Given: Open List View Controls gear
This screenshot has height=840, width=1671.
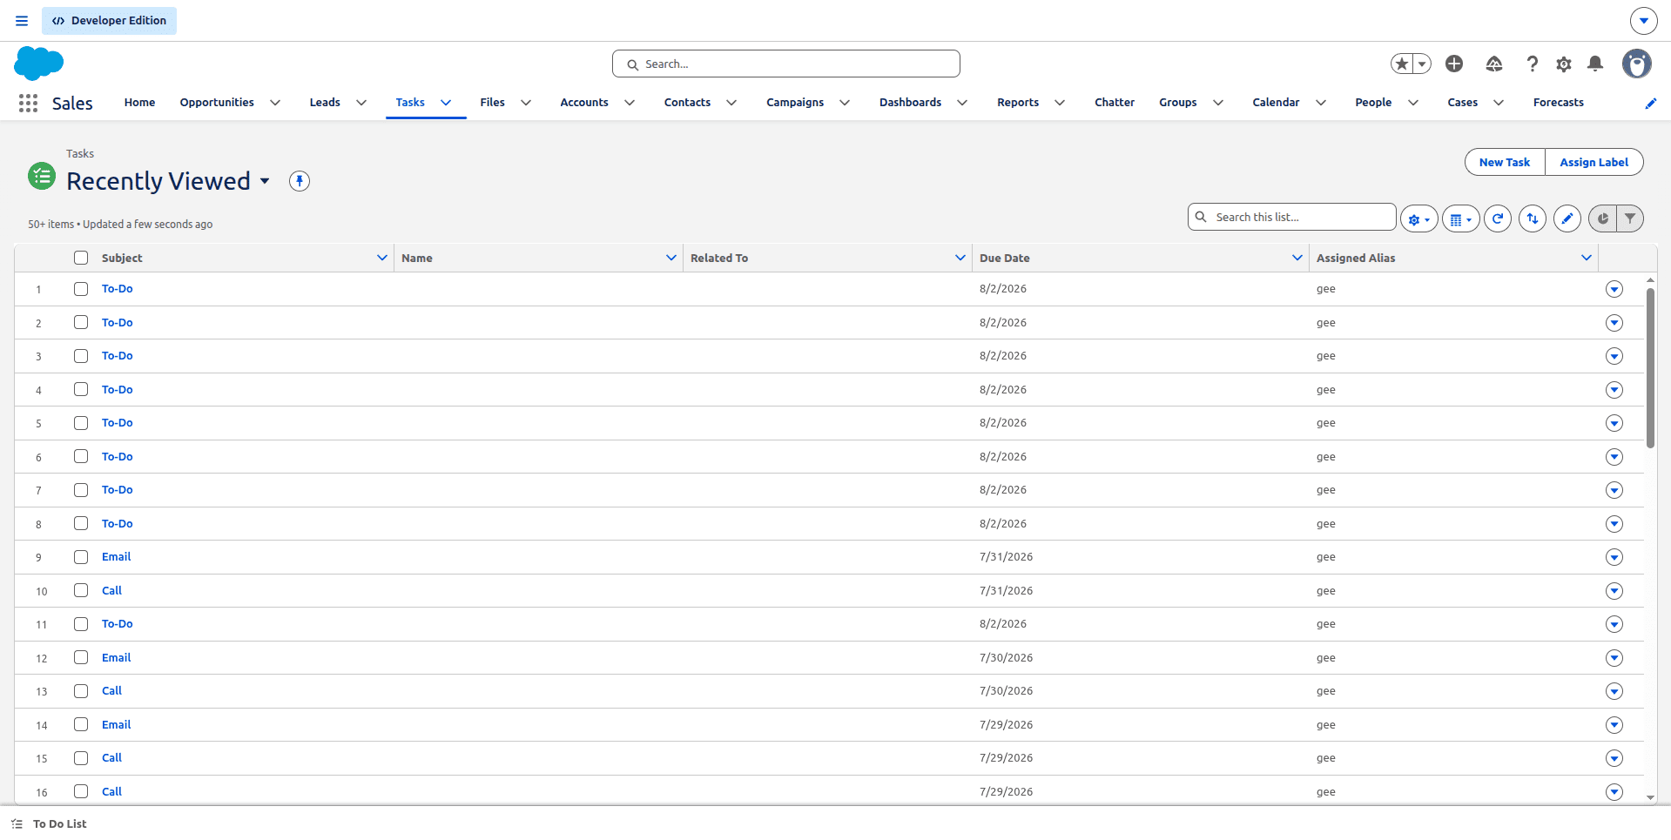Looking at the screenshot, I should coord(1418,219).
